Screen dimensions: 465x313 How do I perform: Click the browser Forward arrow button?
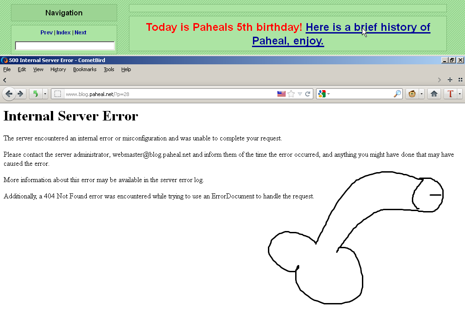[x=20, y=94]
